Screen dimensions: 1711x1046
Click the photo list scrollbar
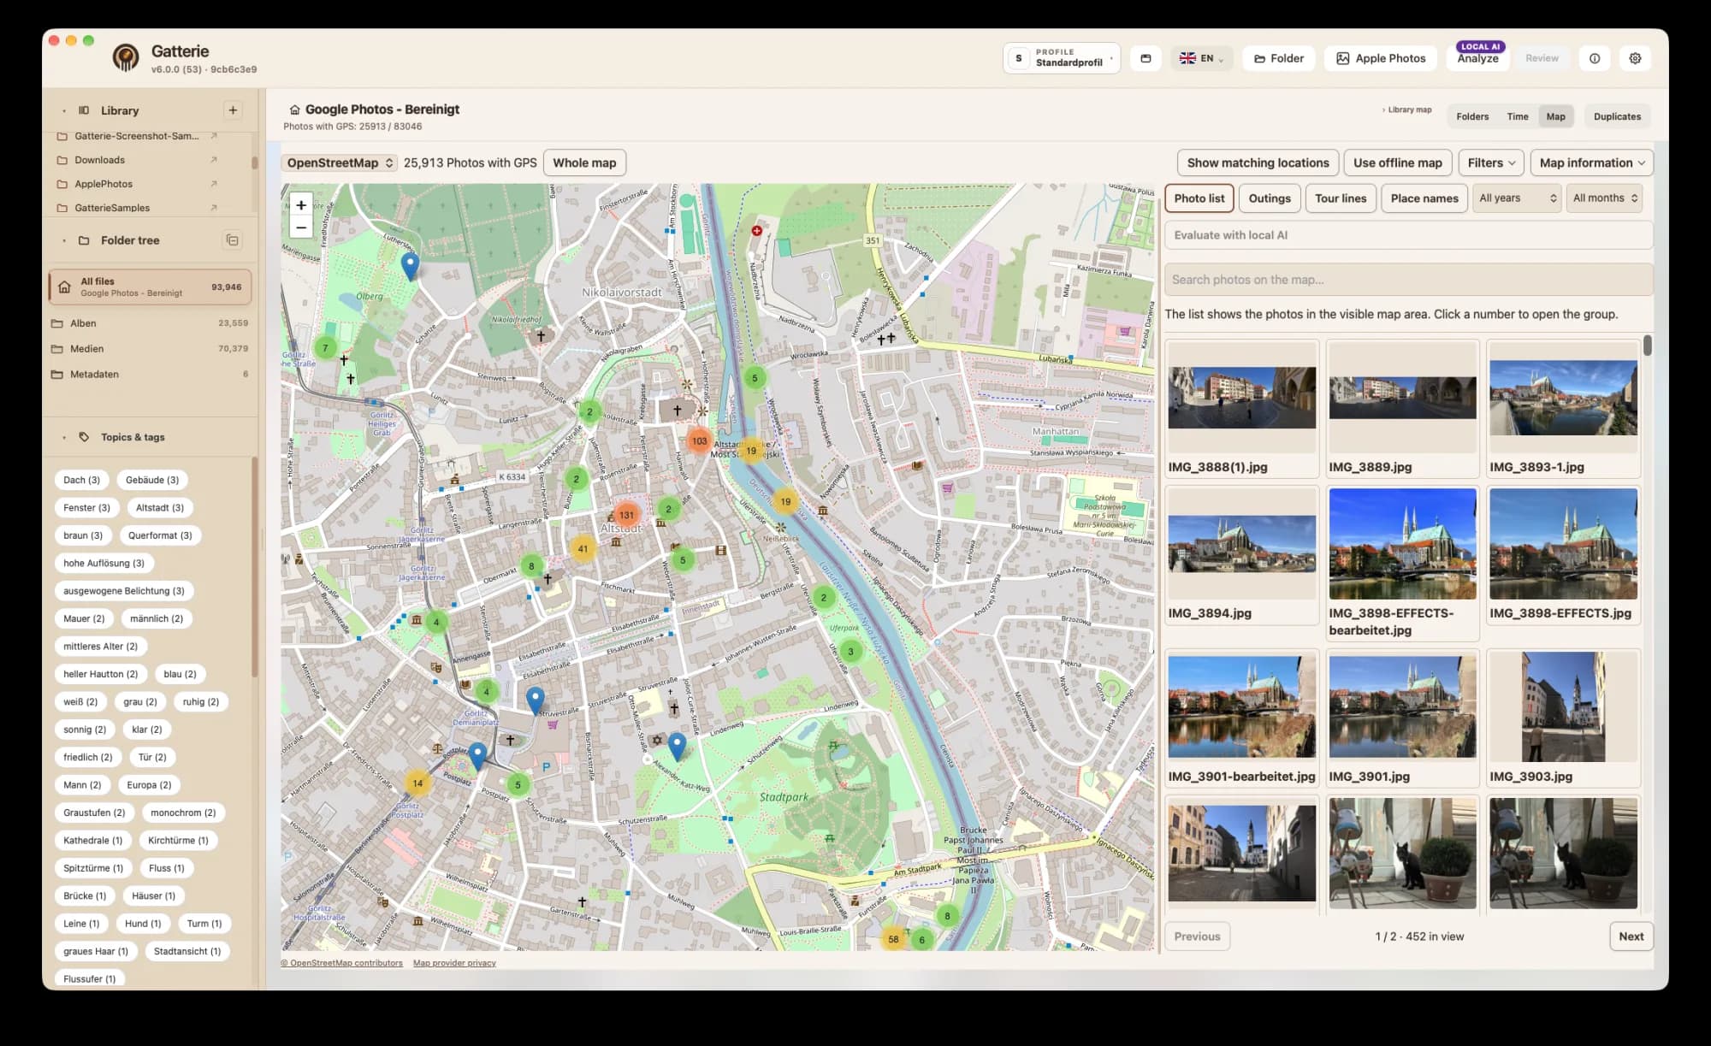tap(1648, 346)
